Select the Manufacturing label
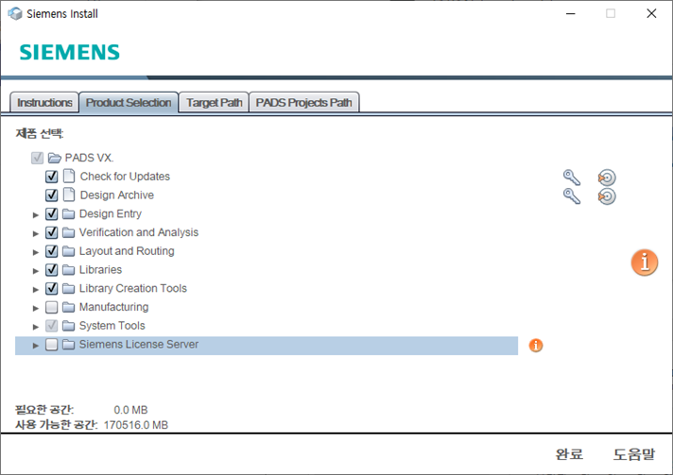673x475 pixels. point(113,307)
